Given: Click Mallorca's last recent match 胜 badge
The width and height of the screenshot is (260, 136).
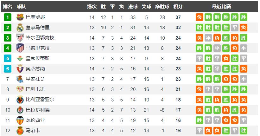Looking at the screenshot, I should [x=243, y=130].
